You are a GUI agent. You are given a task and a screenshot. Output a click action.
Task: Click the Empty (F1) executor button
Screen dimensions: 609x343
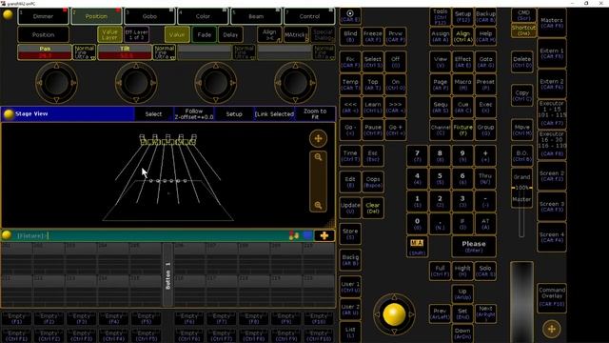coord(16,318)
